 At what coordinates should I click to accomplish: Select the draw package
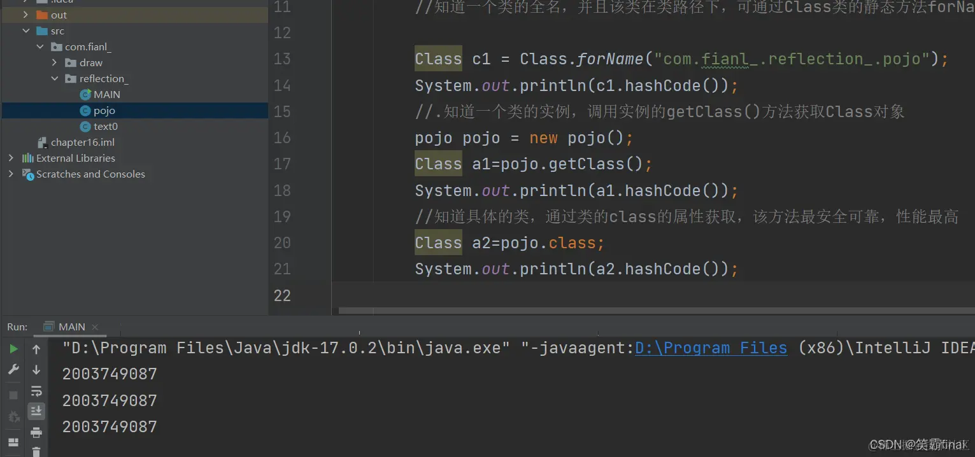click(x=91, y=63)
